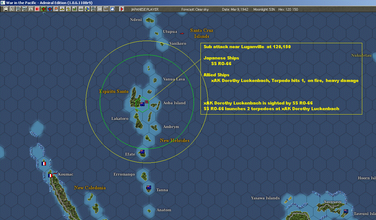Click the orange flag toolbar icon
This screenshot has height=220, width=376.
(56, 9)
